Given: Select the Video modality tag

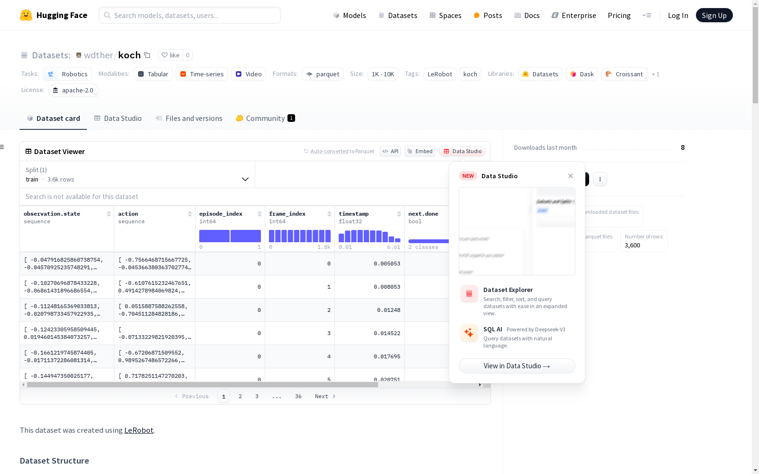Looking at the screenshot, I should [x=249, y=74].
